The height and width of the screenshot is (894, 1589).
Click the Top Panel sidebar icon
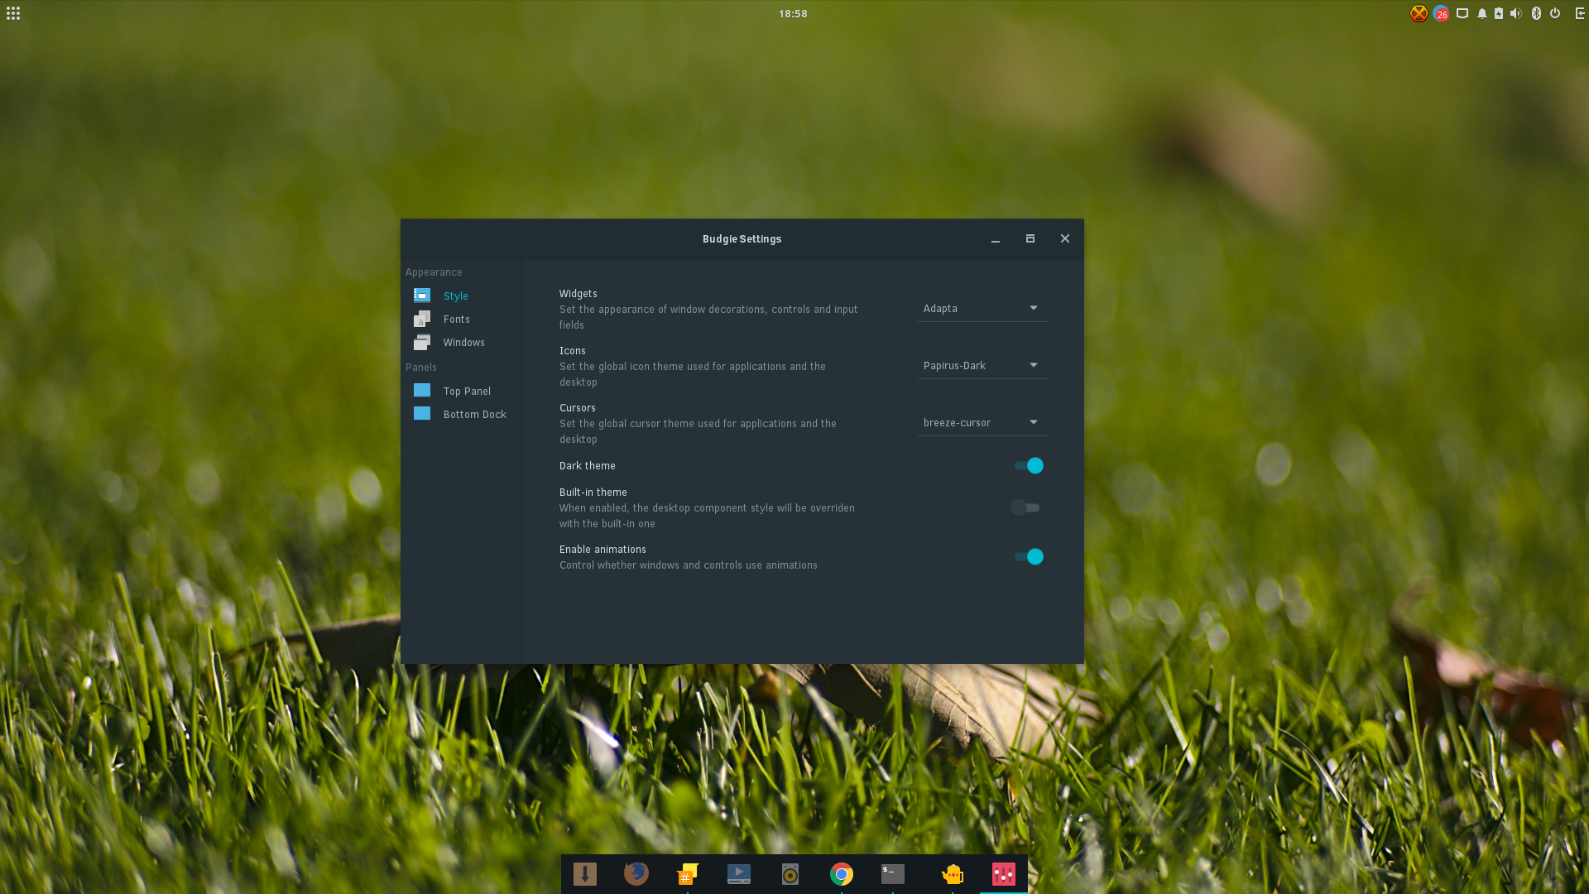422,391
